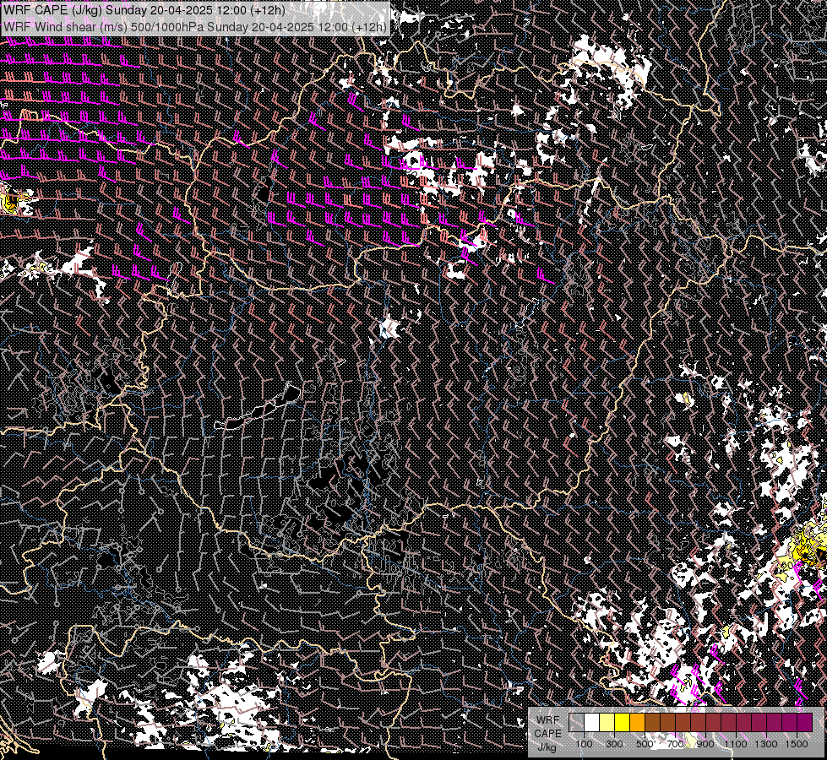Click the '1300' legend scale label
Image resolution: width=827 pixels, height=760 pixels.
[x=766, y=744]
